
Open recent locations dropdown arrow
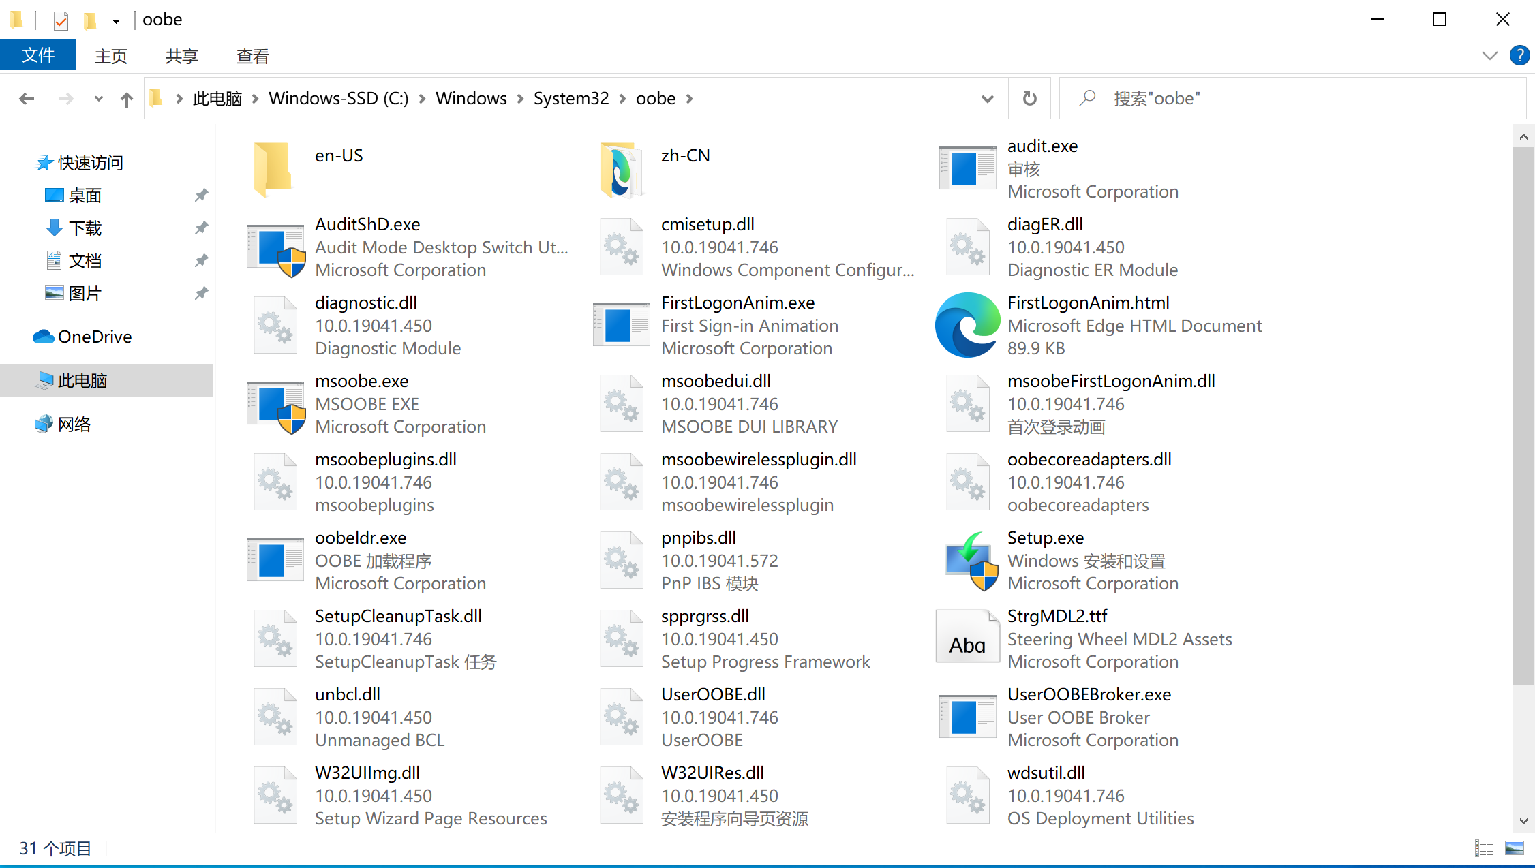99,99
